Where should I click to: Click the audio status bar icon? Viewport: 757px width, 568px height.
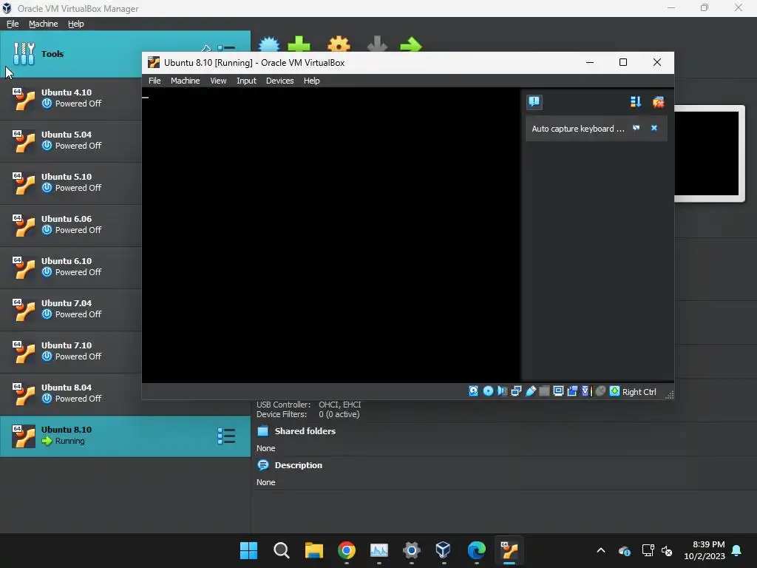[x=502, y=391]
